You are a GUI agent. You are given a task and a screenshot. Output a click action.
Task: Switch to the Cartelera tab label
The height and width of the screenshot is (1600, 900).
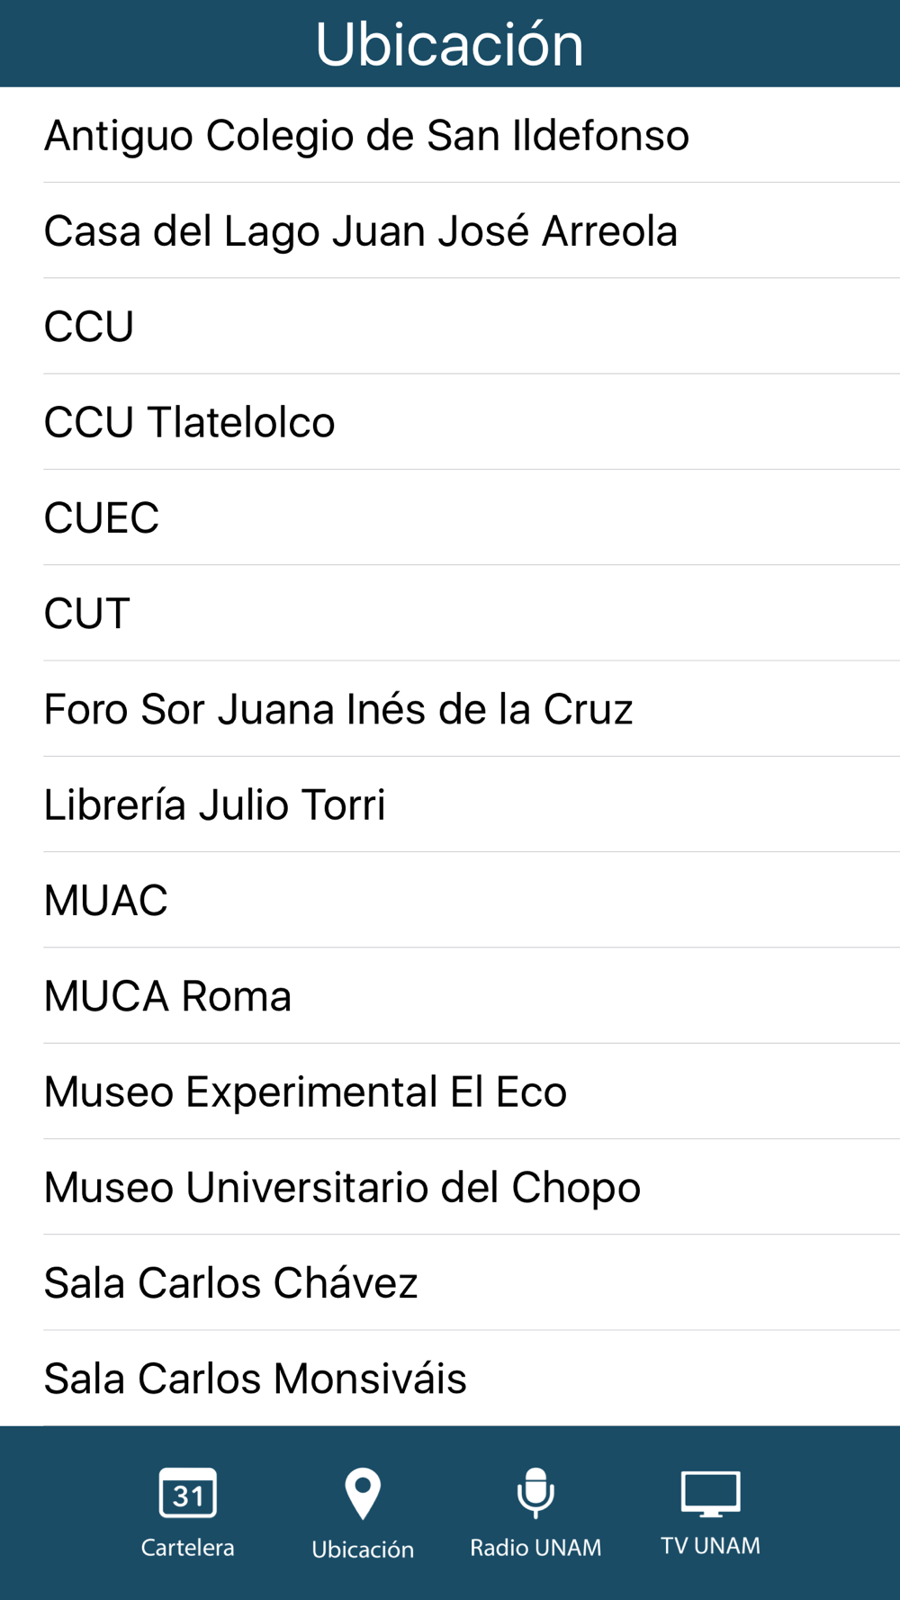click(187, 1547)
